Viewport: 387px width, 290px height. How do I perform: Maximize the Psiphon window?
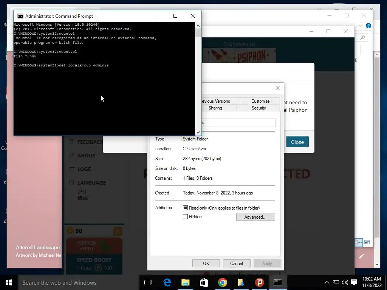(x=328, y=31)
